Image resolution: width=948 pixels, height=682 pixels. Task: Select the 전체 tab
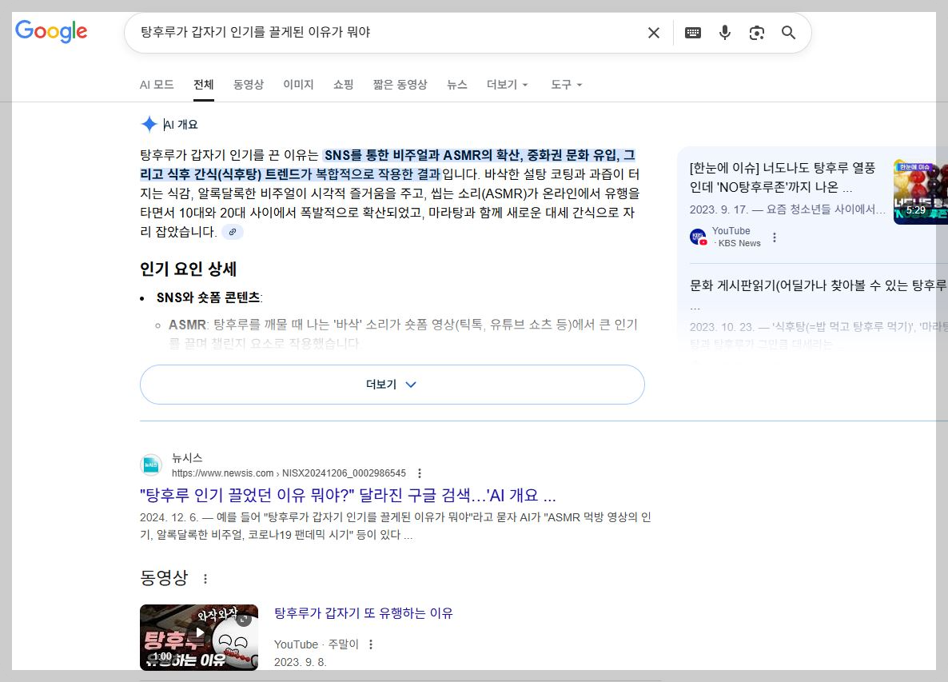204,85
